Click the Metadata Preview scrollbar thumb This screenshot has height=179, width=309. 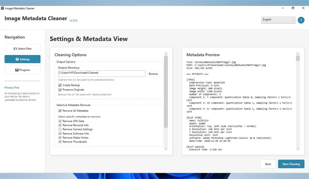coord(298,58)
